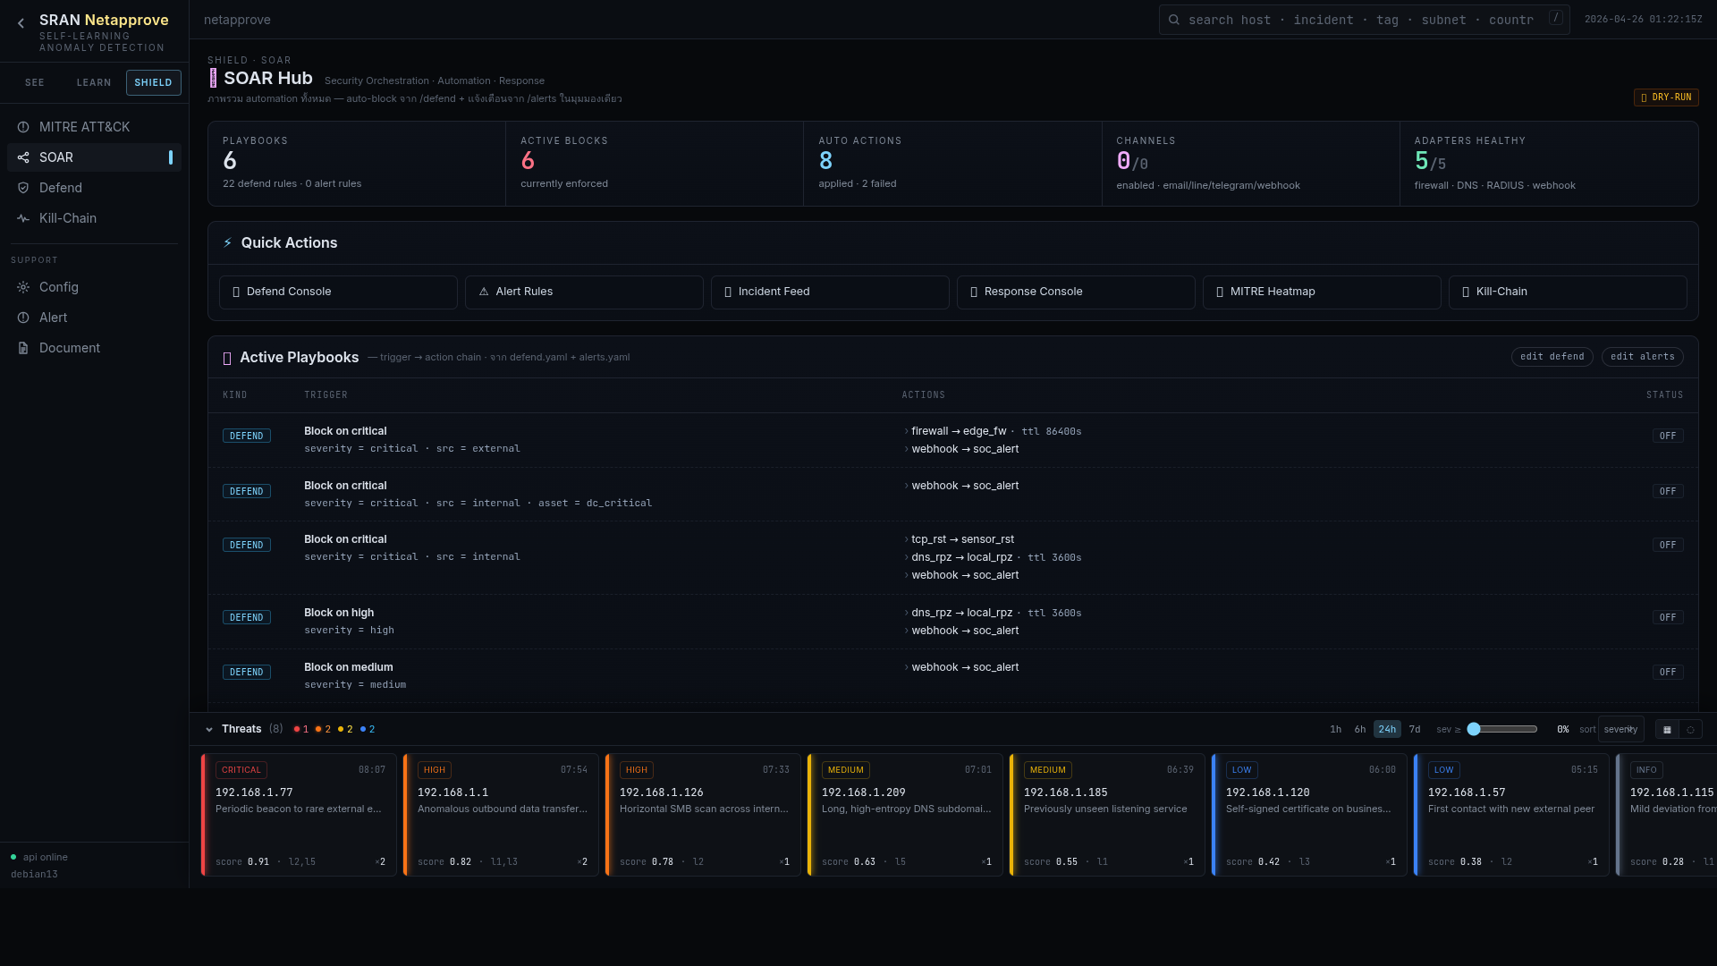Open the sort by severity dropdown
Image resolution: width=1717 pixels, height=966 pixels.
point(1620,730)
